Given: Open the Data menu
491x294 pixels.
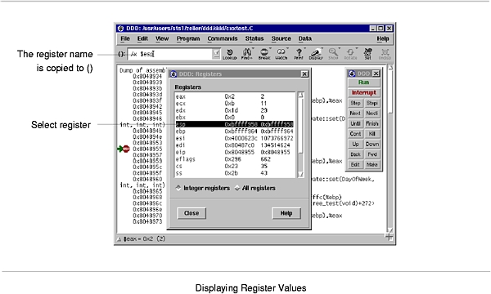Looking at the screenshot, I should [304, 38].
